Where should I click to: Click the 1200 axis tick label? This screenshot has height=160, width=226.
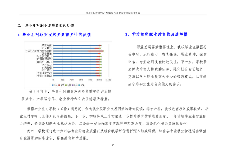[x=109, y=80]
